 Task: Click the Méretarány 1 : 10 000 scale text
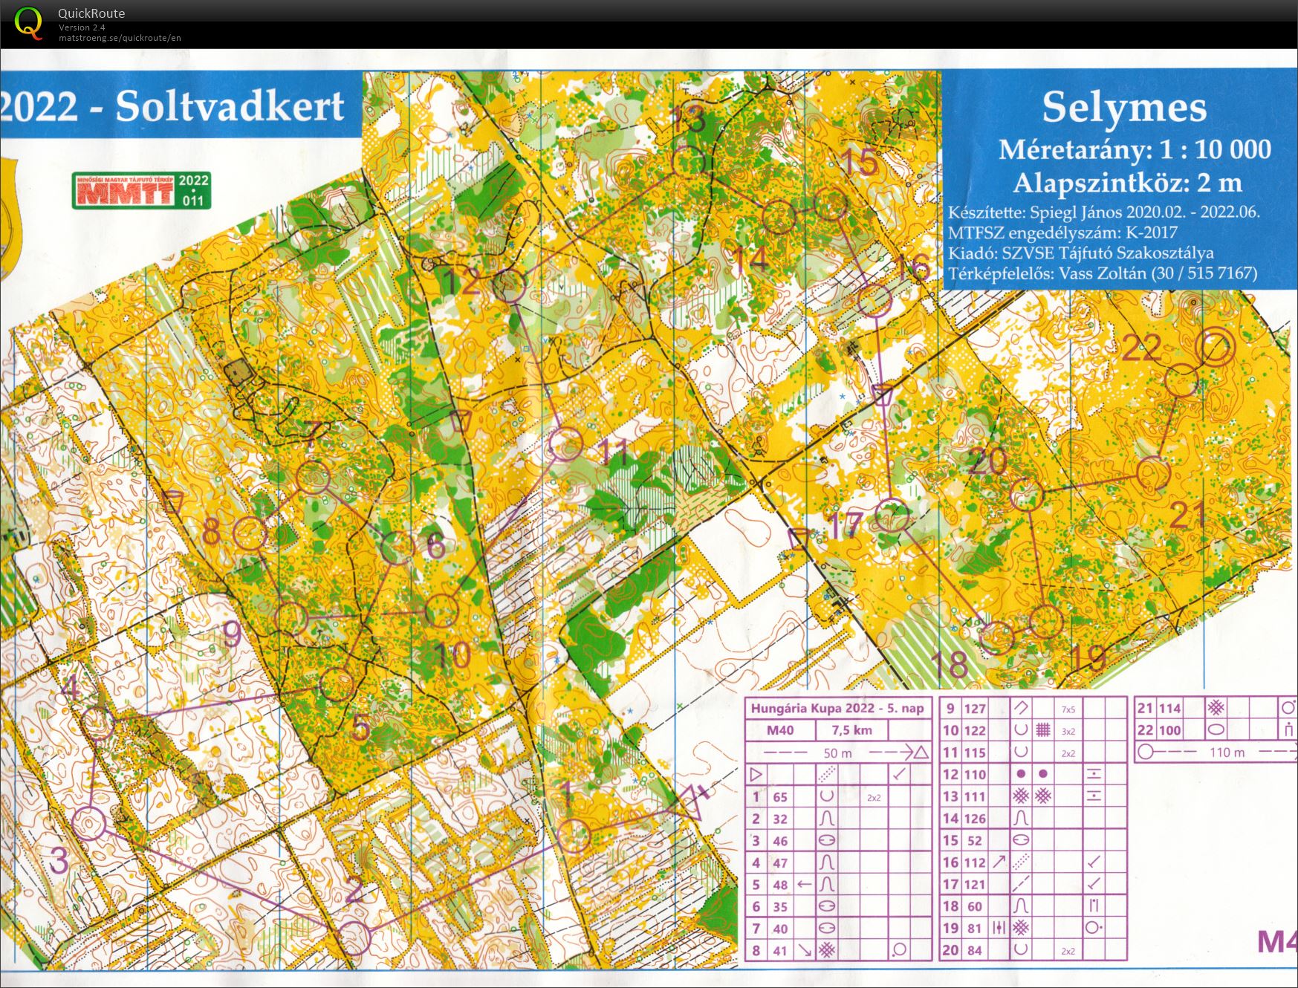click(1134, 150)
